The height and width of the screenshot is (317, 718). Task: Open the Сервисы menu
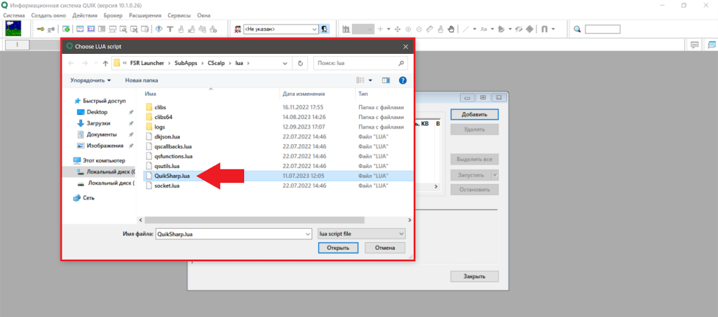tap(179, 15)
